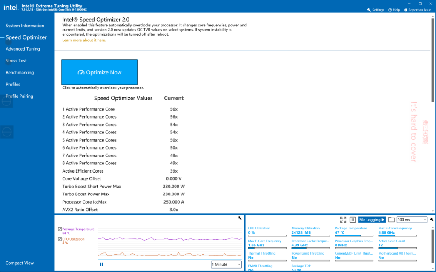
Task: Open the Settings wrench in title bar
Action: coord(376,10)
